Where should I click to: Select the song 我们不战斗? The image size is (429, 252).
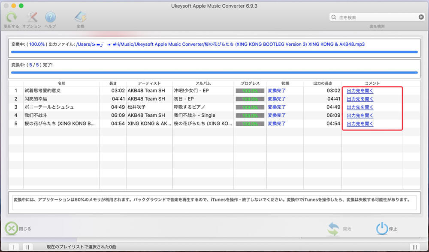pyautogui.click(x=36, y=115)
